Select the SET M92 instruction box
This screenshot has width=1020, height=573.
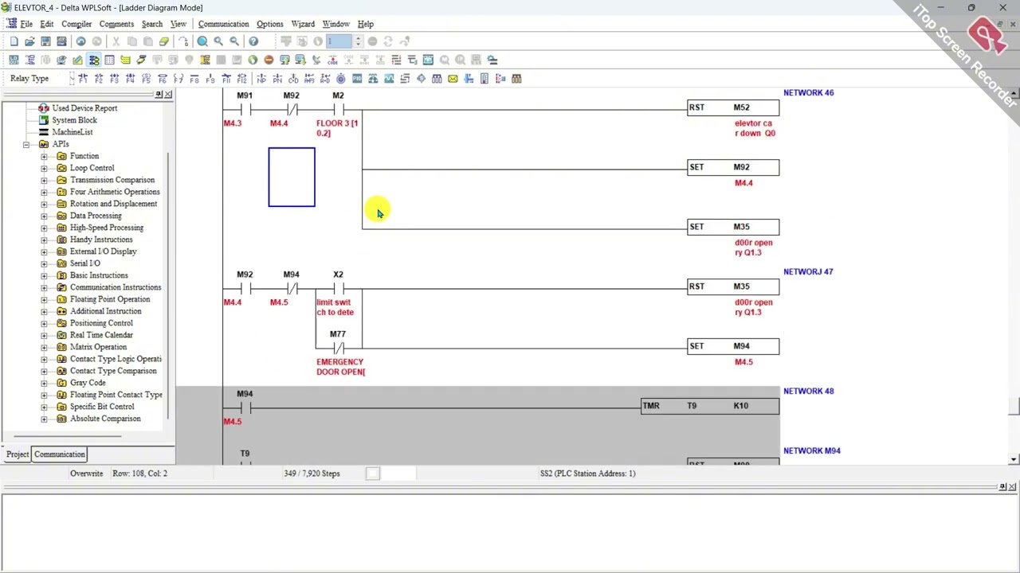[733, 167]
